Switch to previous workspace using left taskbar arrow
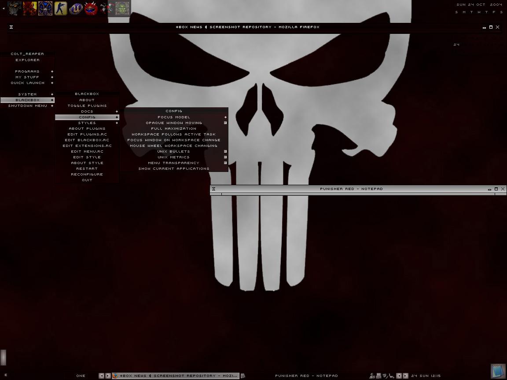The image size is (507, 380). tap(102, 376)
